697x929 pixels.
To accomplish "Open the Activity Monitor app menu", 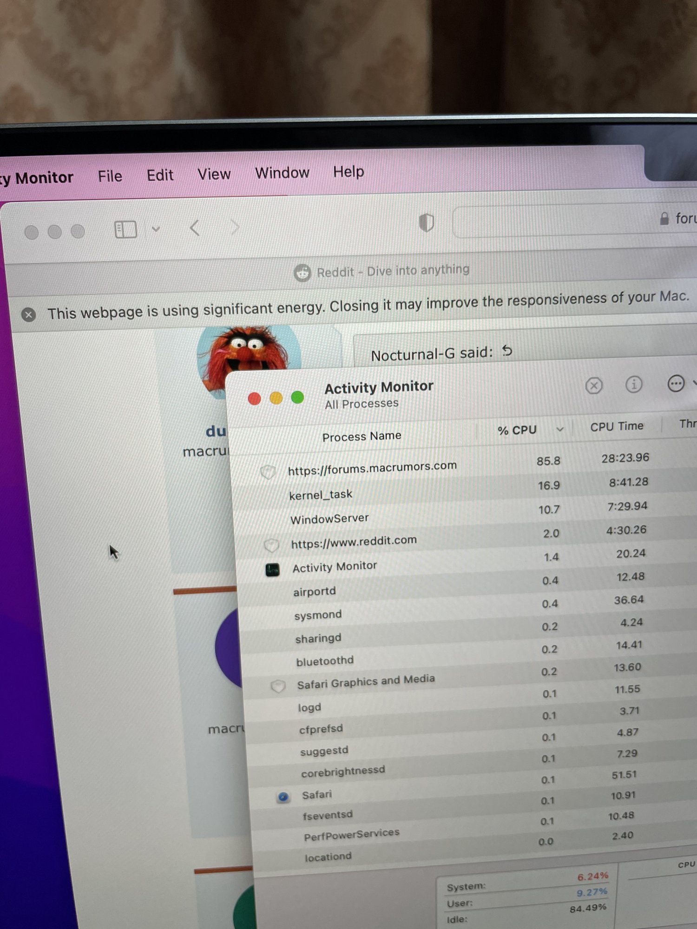I will pos(36,178).
